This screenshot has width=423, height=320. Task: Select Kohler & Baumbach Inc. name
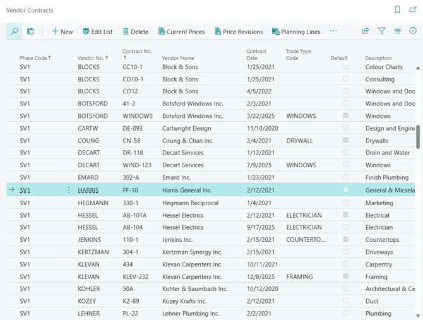(x=195, y=288)
